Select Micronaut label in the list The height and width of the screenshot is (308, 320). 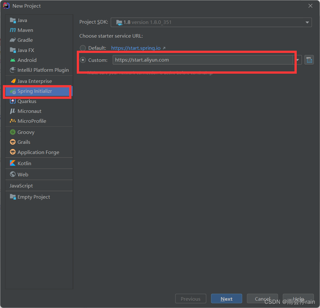point(29,111)
